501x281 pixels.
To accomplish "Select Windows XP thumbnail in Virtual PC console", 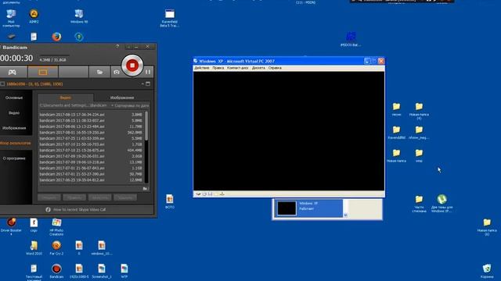I will 287,208.
